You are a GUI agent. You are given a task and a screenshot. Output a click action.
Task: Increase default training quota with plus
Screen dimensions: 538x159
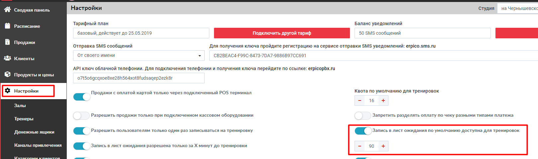383,100
